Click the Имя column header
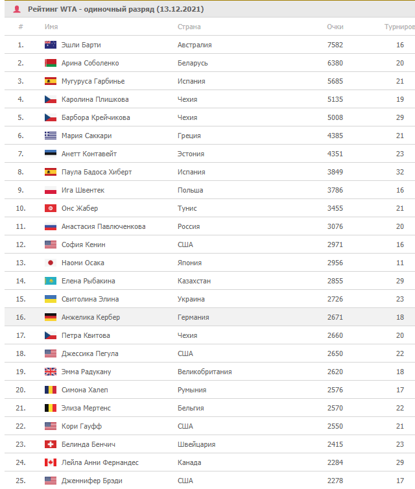 [51, 27]
